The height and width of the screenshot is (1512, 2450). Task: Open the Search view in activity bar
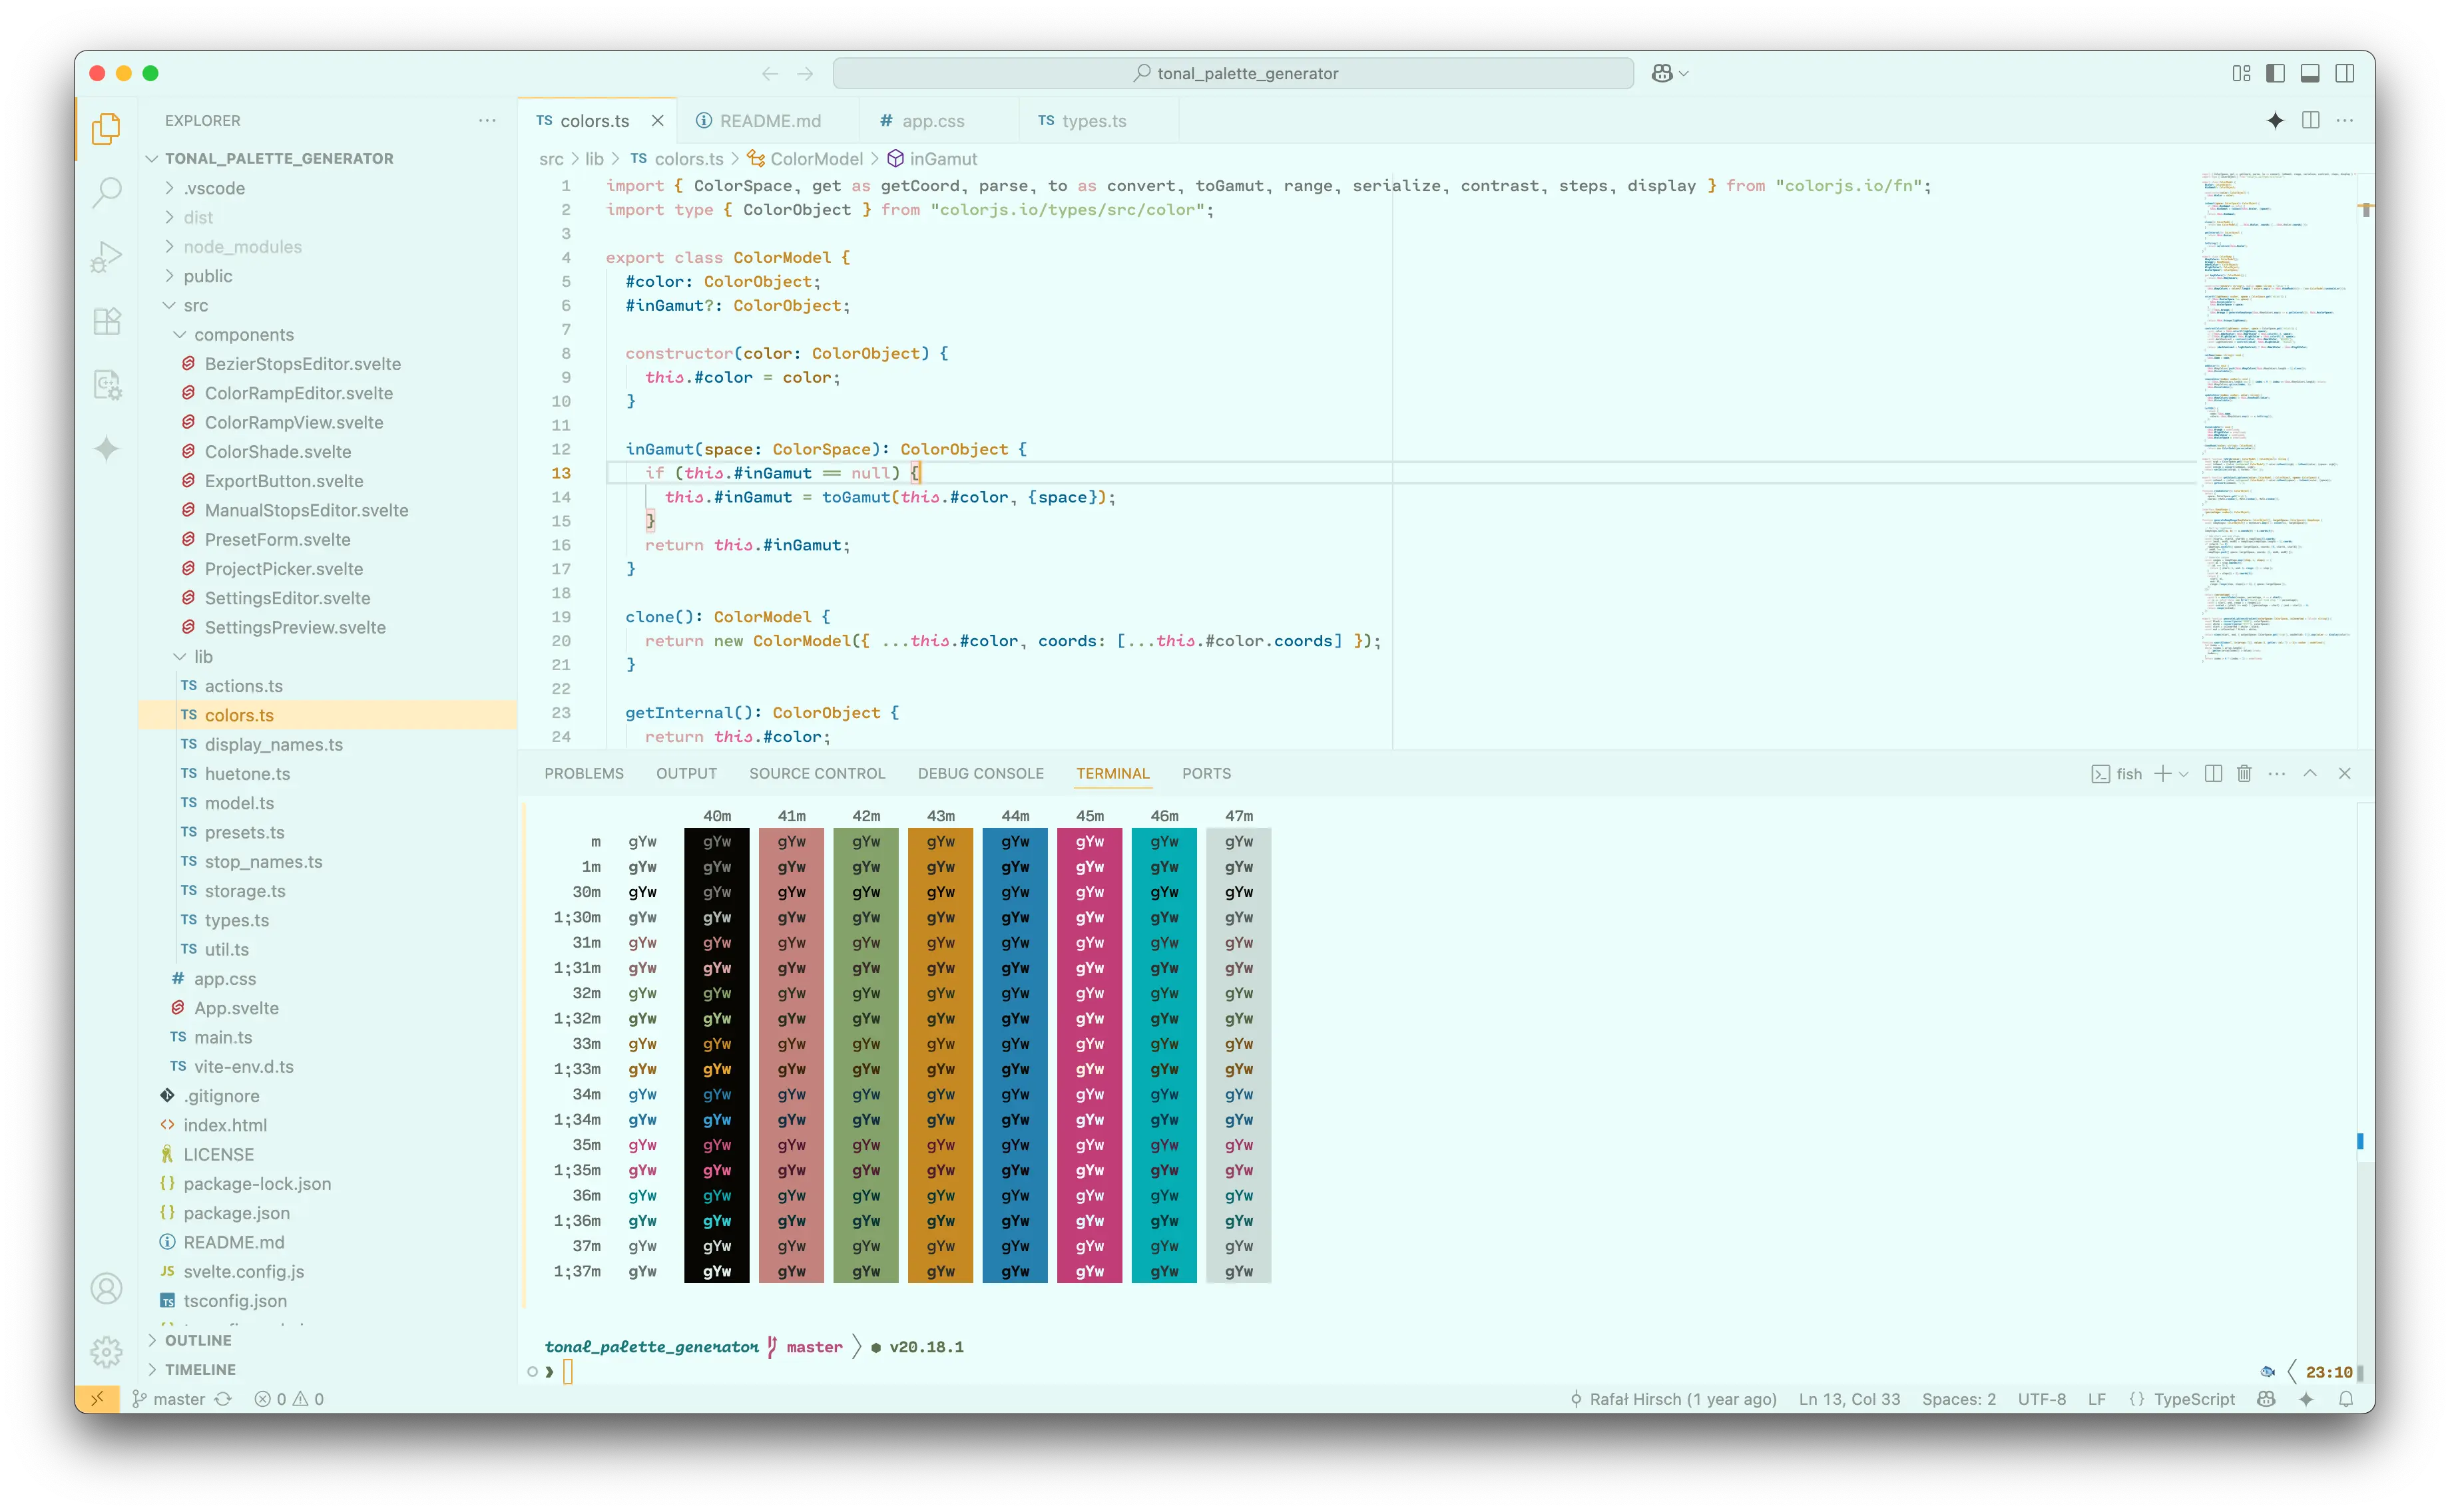coord(106,191)
